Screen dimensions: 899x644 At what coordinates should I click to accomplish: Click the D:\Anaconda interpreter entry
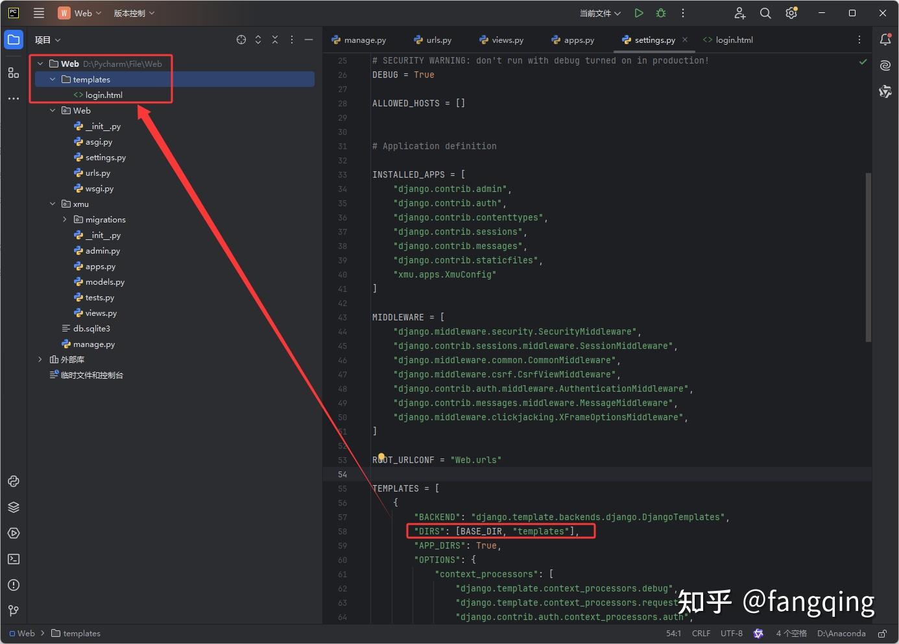point(841,634)
